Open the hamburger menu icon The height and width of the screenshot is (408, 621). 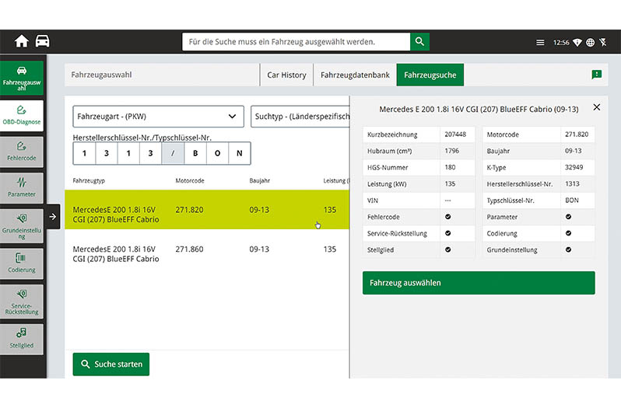(x=540, y=43)
